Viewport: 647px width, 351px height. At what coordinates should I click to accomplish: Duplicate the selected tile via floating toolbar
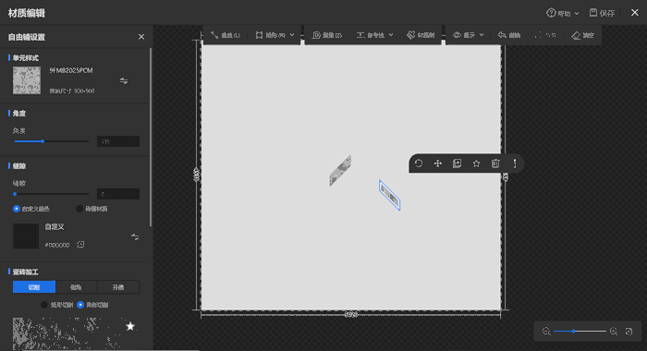click(458, 163)
